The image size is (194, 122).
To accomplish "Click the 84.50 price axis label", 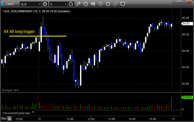I will [x=185, y=34].
